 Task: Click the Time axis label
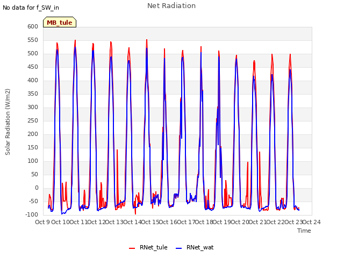[304, 231]
